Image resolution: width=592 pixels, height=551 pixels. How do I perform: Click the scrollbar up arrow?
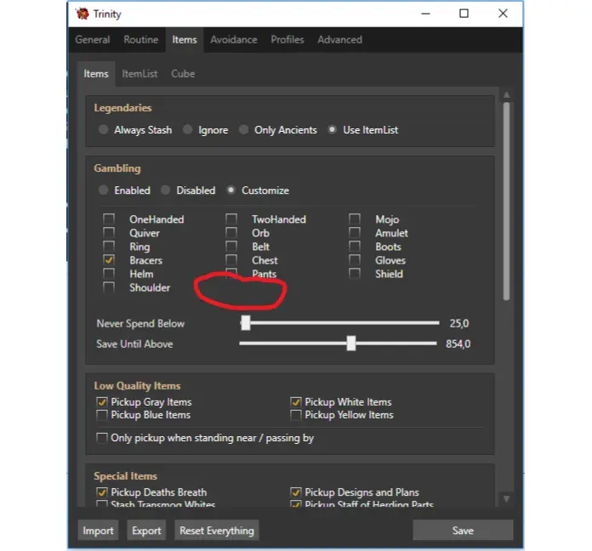coord(507,95)
